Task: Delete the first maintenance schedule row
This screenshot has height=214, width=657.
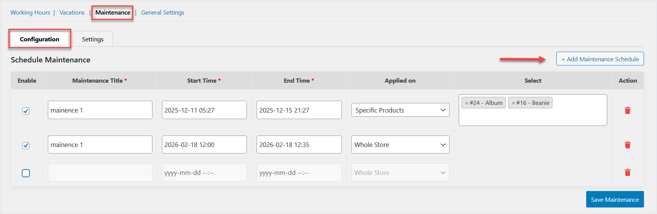Action: click(x=628, y=110)
